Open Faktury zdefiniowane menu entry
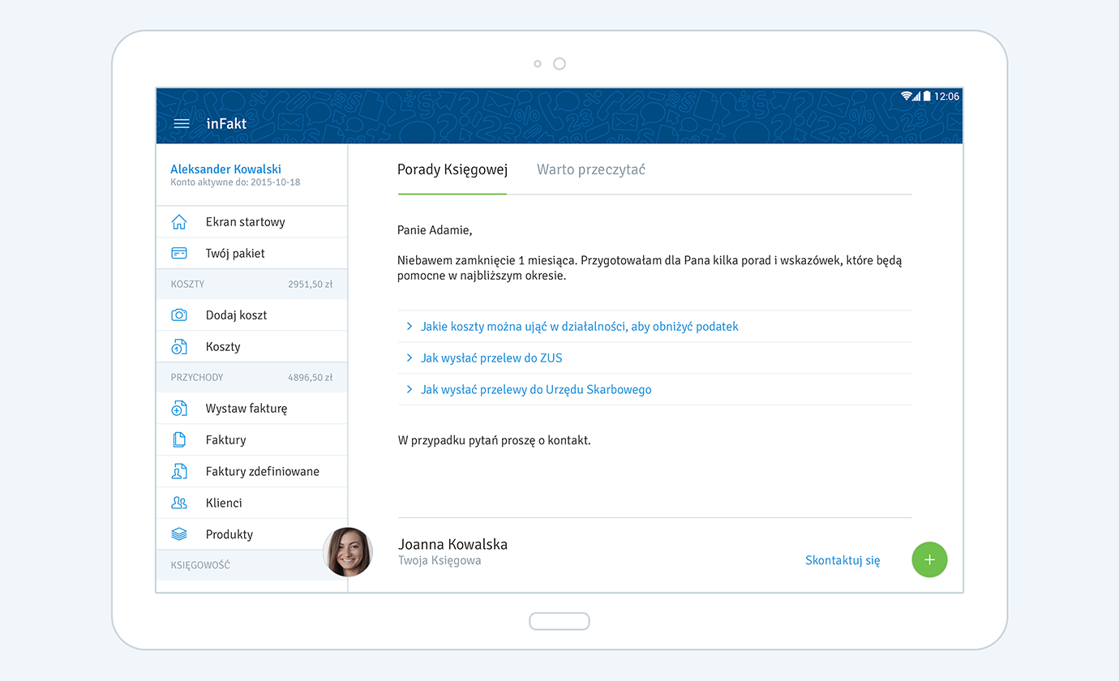The height and width of the screenshot is (681, 1119). coord(251,471)
